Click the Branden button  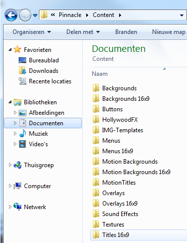click(126, 32)
